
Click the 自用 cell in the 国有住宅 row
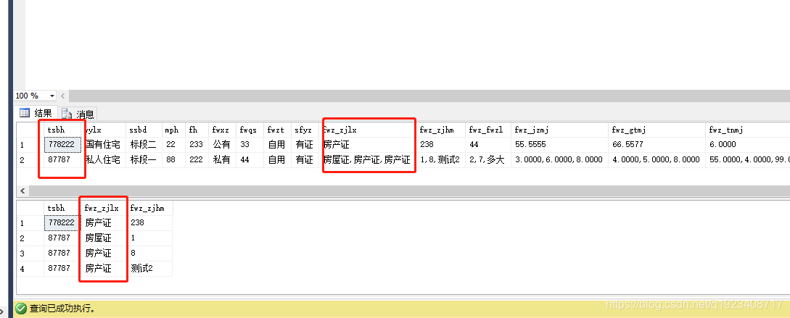(278, 144)
